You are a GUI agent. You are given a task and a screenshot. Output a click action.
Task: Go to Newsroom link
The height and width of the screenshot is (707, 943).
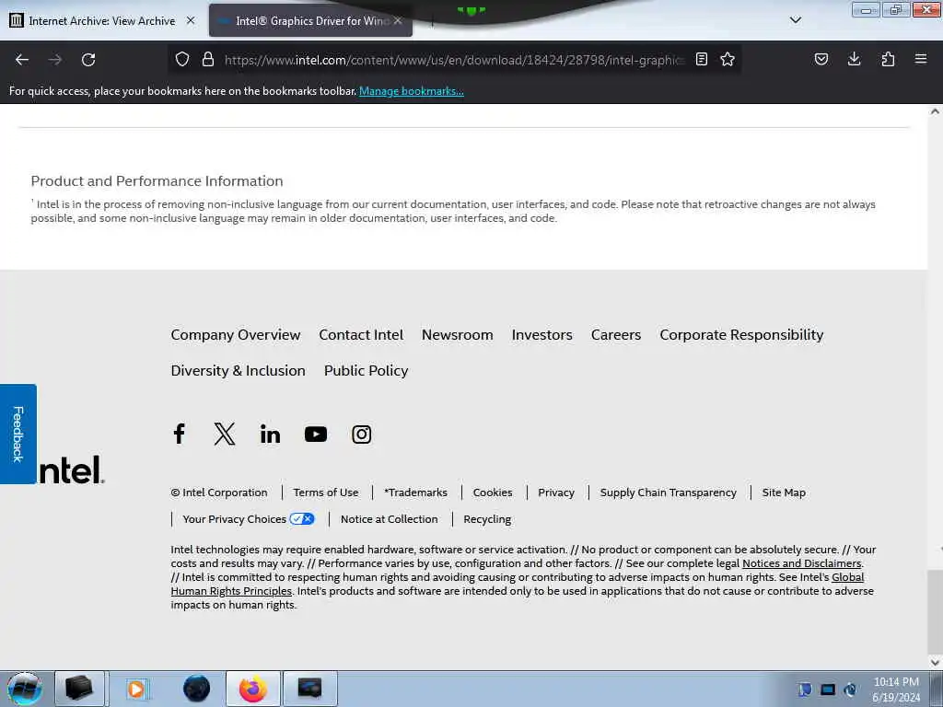[x=457, y=334]
